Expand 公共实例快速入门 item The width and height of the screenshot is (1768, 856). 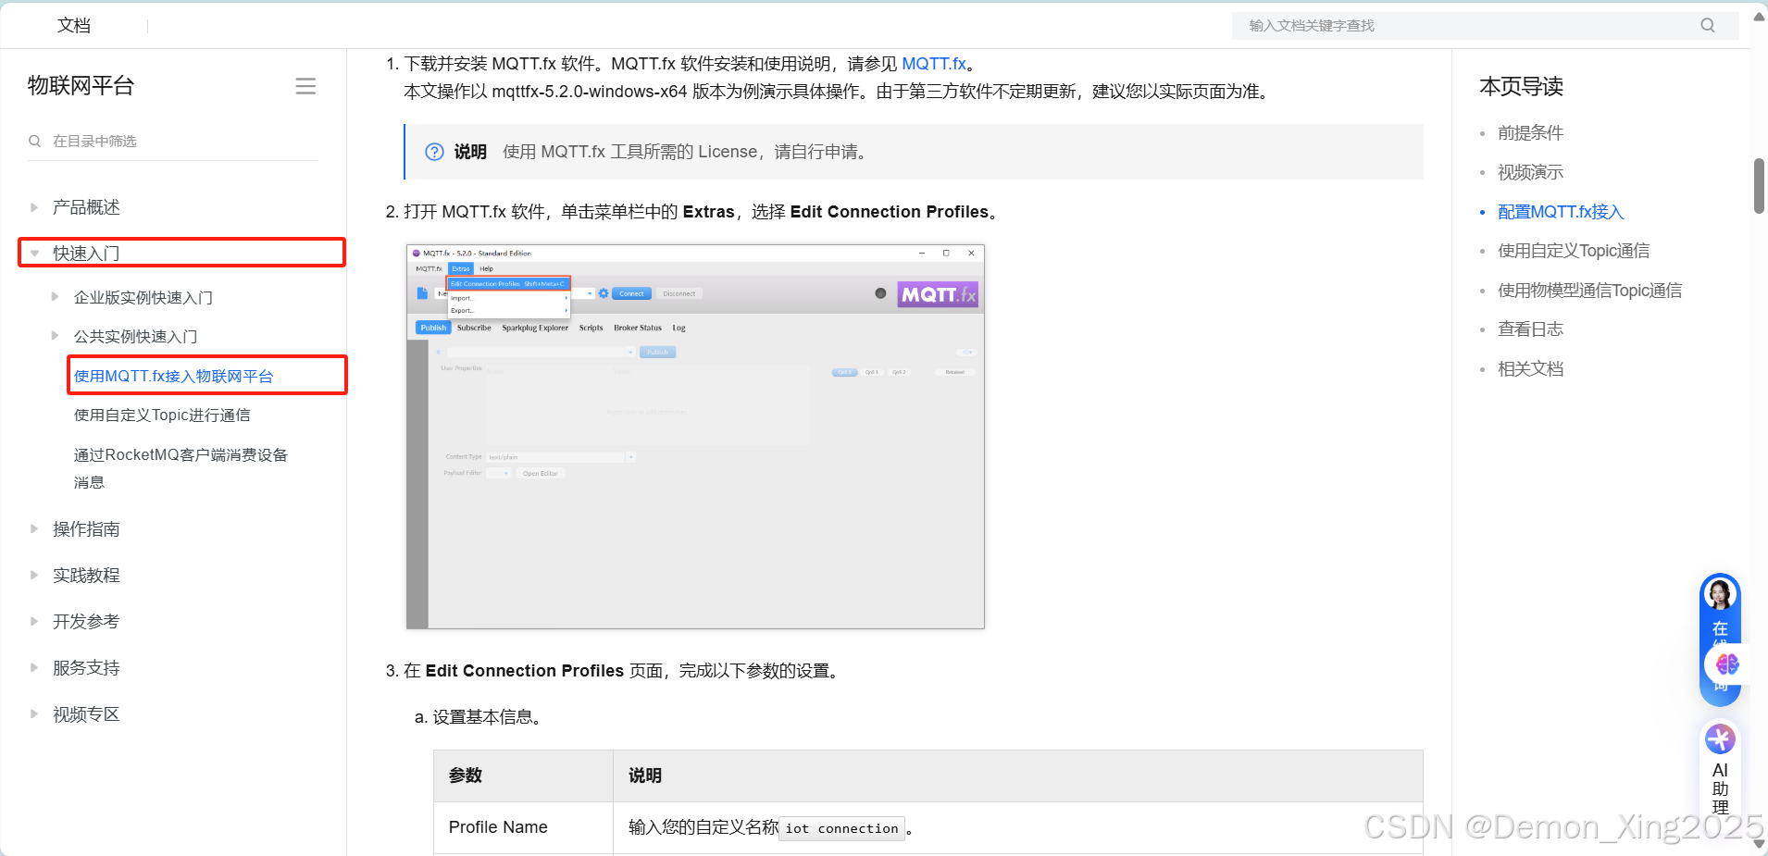click(55, 336)
